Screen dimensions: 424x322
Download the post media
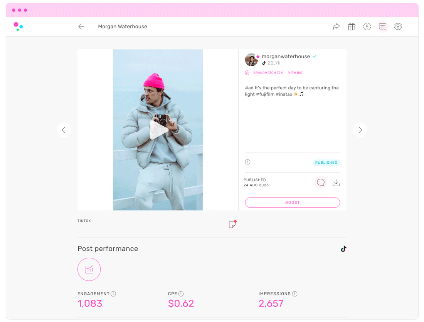point(336,182)
